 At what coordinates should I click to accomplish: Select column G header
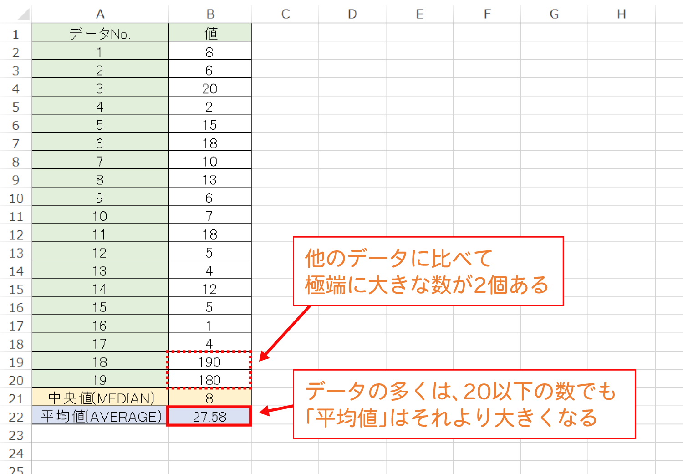tap(555, 14)
